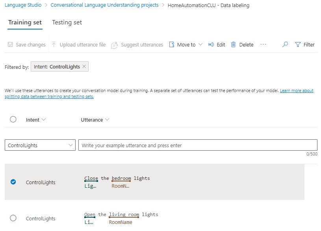Open the ControlLights intent combo box

pos(41,145)
